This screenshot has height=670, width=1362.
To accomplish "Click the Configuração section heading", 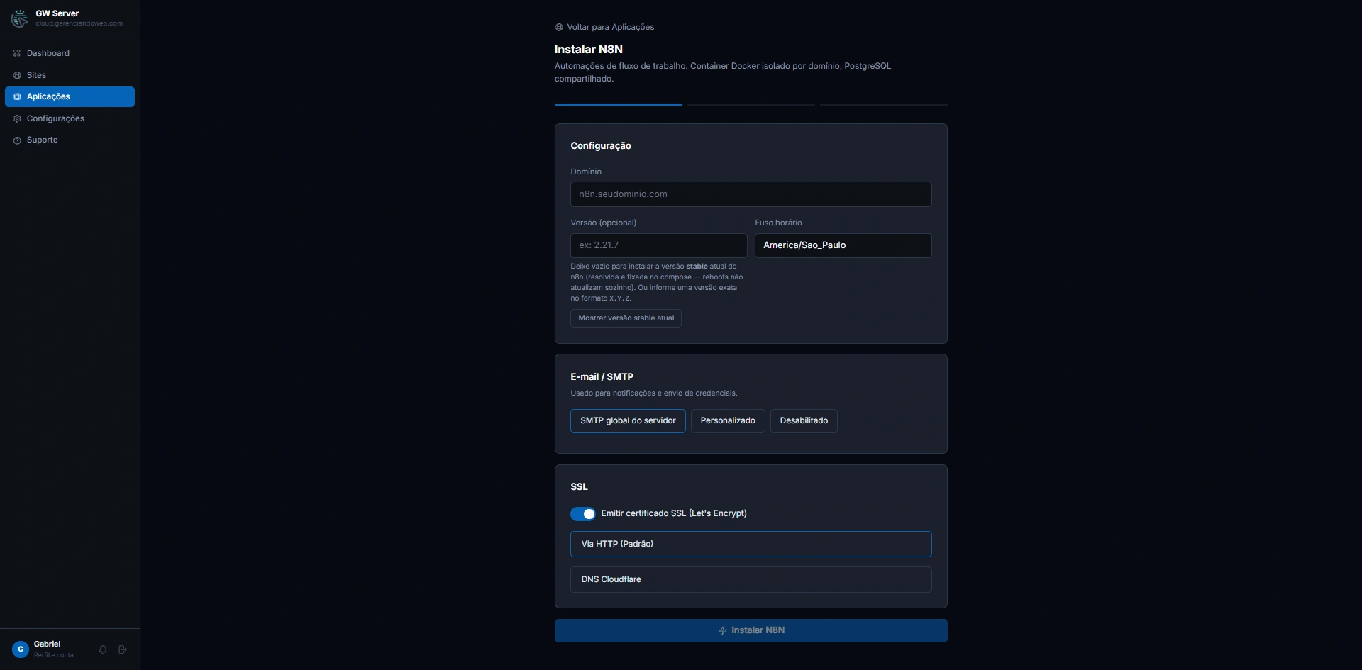I will [600, 145].
